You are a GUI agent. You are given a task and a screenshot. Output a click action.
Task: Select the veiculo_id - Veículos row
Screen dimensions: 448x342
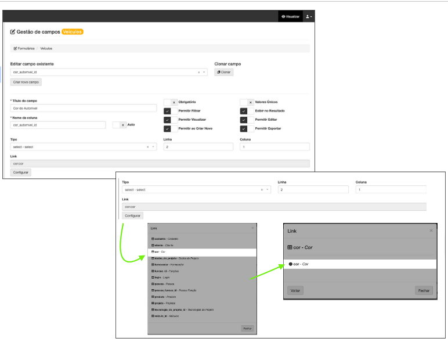(202, 316)
